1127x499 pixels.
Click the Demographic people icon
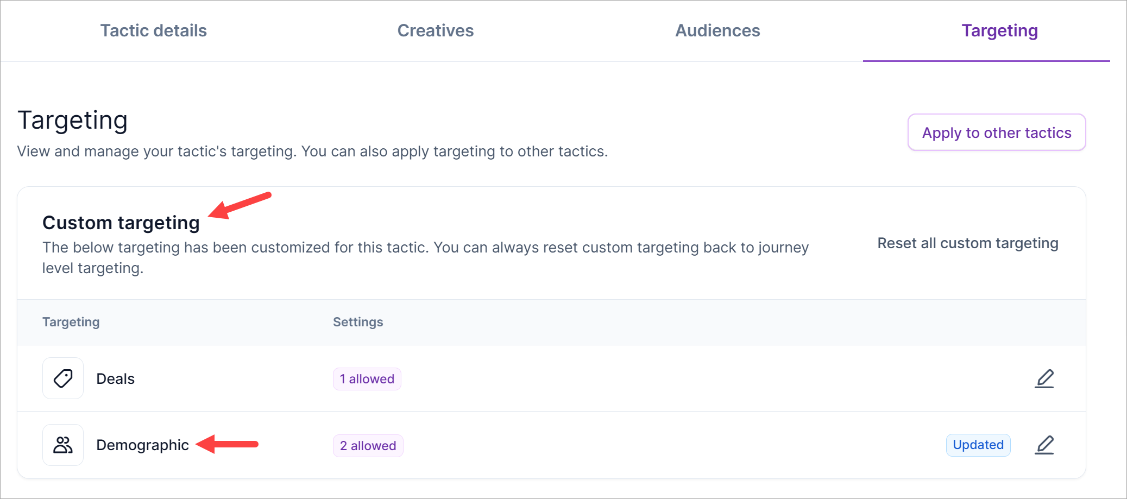[x=63, y=445]
